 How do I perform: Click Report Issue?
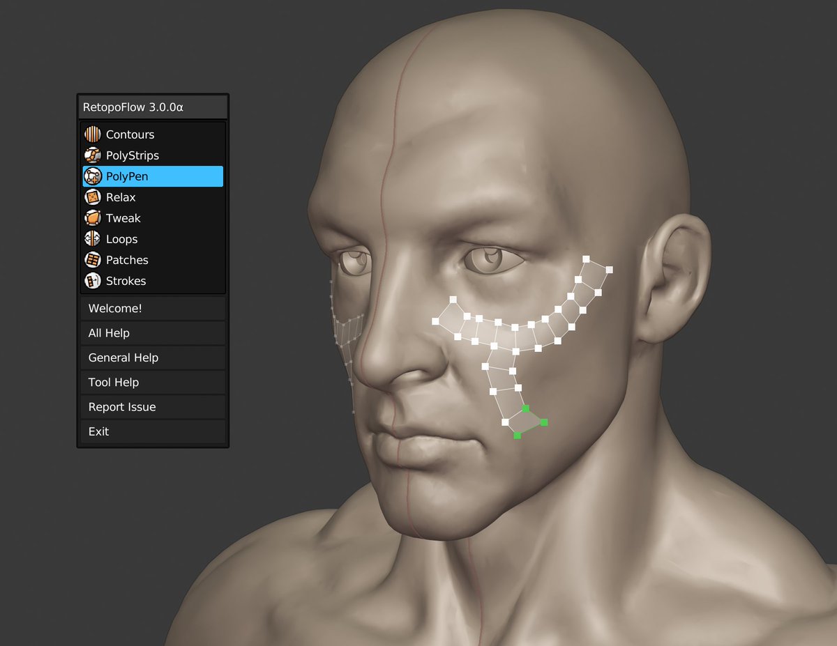(x=153, y=407)
